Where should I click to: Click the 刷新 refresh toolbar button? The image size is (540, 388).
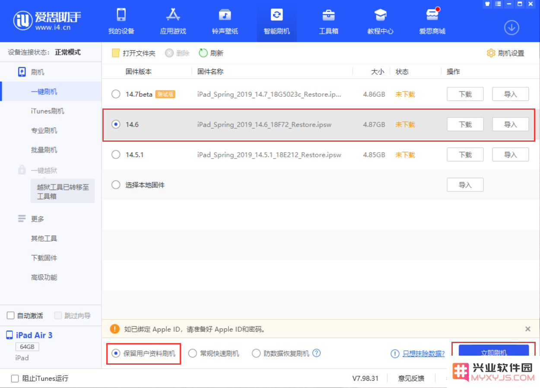click(x=211, y=53)
